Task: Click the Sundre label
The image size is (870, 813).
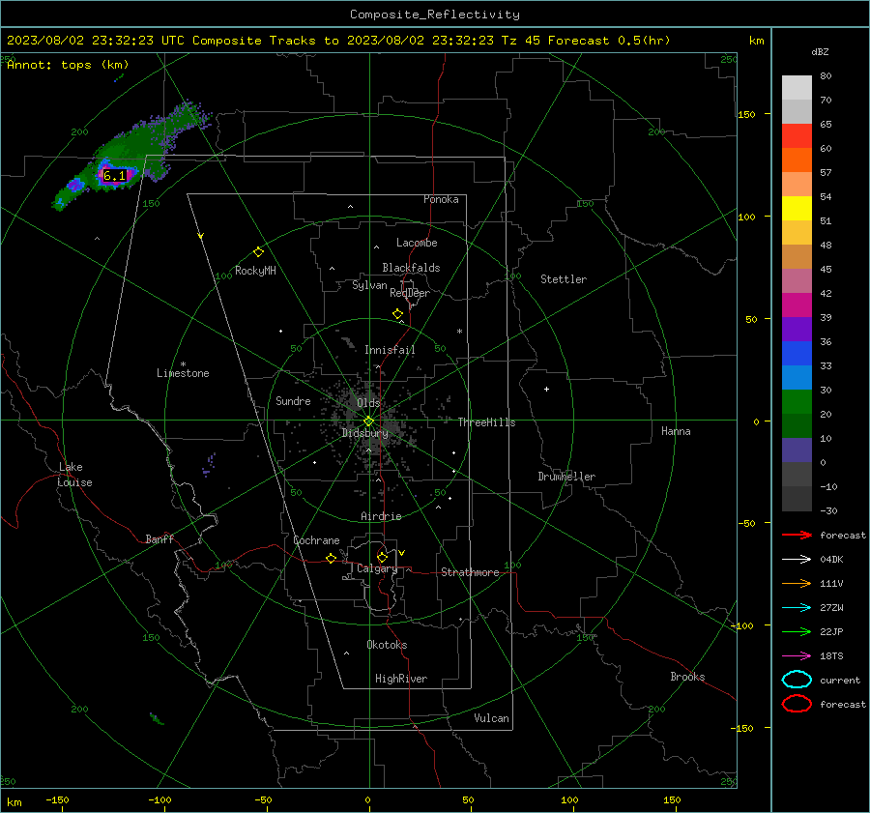Action: coord(293,400)
